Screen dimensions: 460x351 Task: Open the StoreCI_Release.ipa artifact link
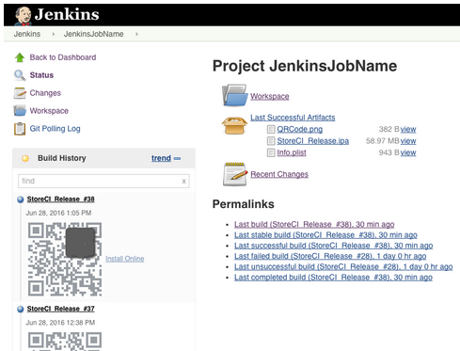(312, 141)
